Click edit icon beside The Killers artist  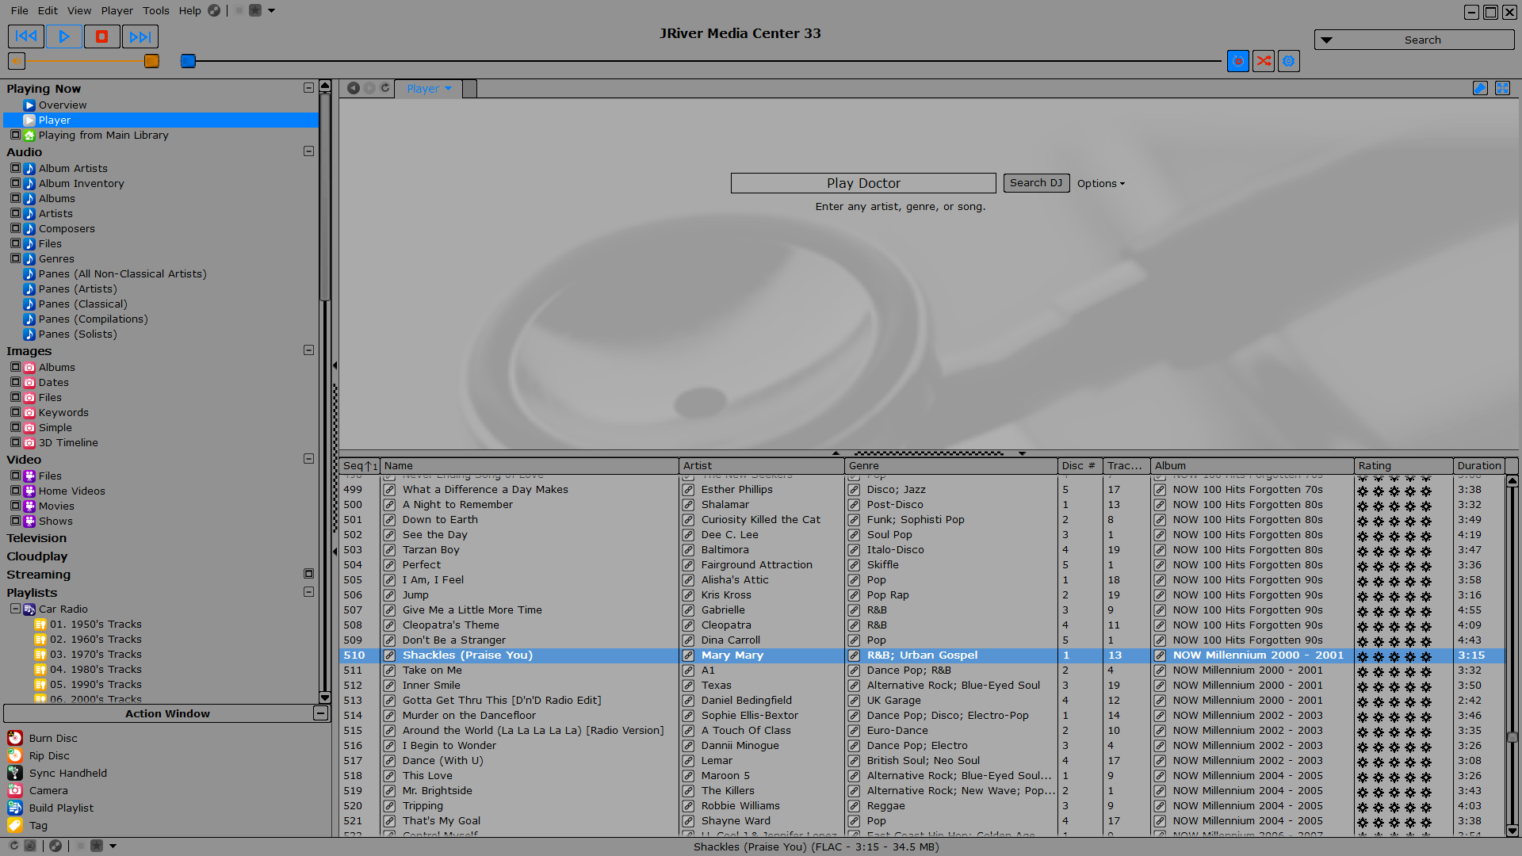click(688, 791)
